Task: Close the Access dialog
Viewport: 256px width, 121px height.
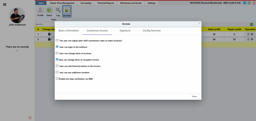Action: pyautogui.click(x=199, y=23)
